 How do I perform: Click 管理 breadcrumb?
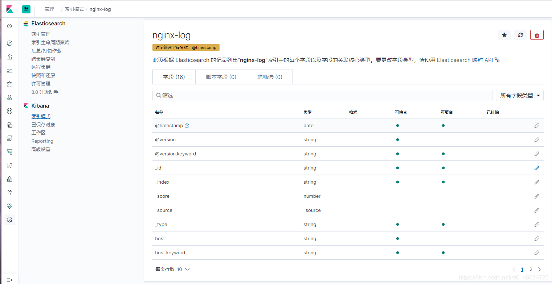49,9
